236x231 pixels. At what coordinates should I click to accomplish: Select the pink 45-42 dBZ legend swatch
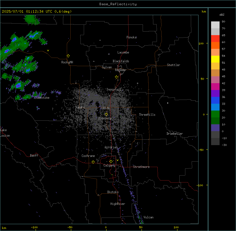tap(215, 80)
